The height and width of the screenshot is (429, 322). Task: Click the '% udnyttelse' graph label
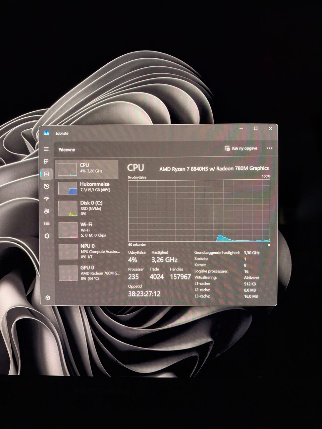click(x=137, y=177)
